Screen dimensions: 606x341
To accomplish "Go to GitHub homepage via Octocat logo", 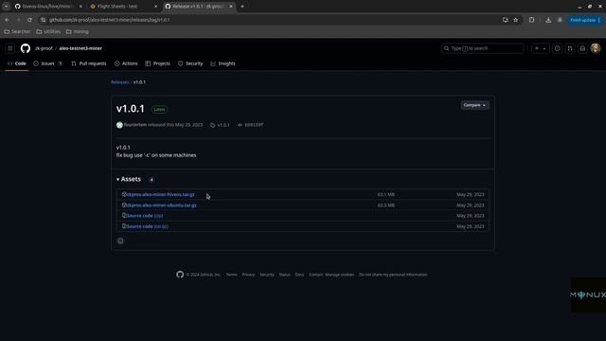I will point(26,48).
